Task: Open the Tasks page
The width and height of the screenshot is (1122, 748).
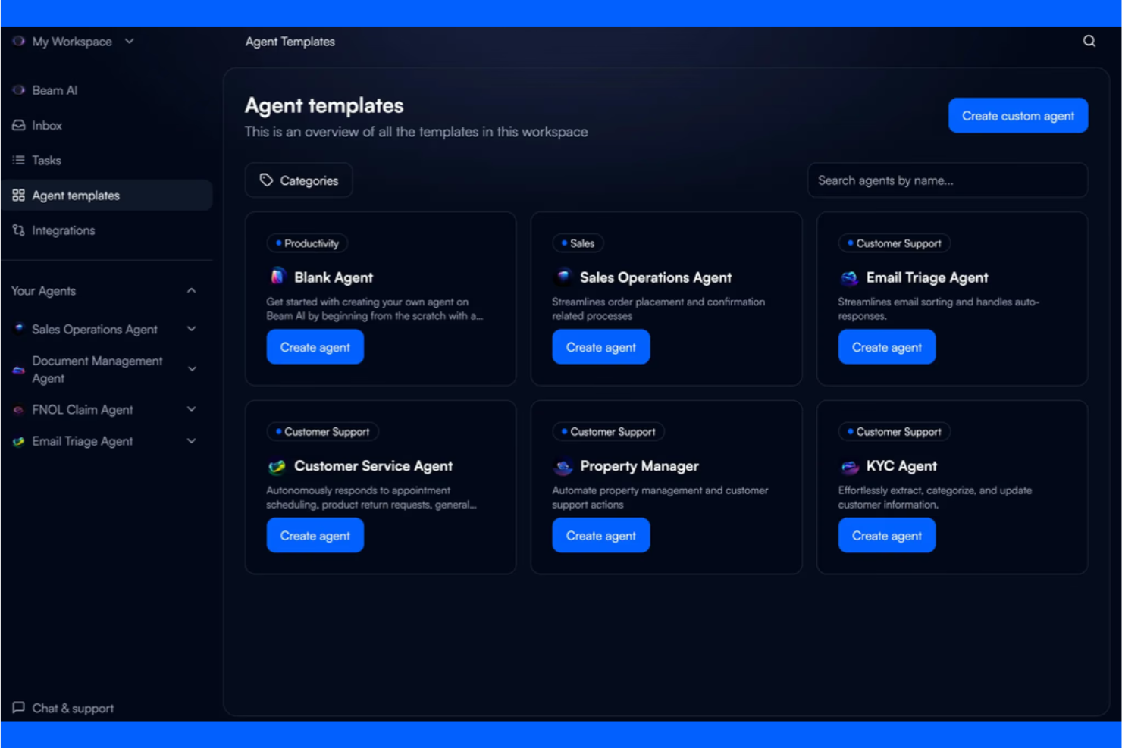Action: coord(107,160)
